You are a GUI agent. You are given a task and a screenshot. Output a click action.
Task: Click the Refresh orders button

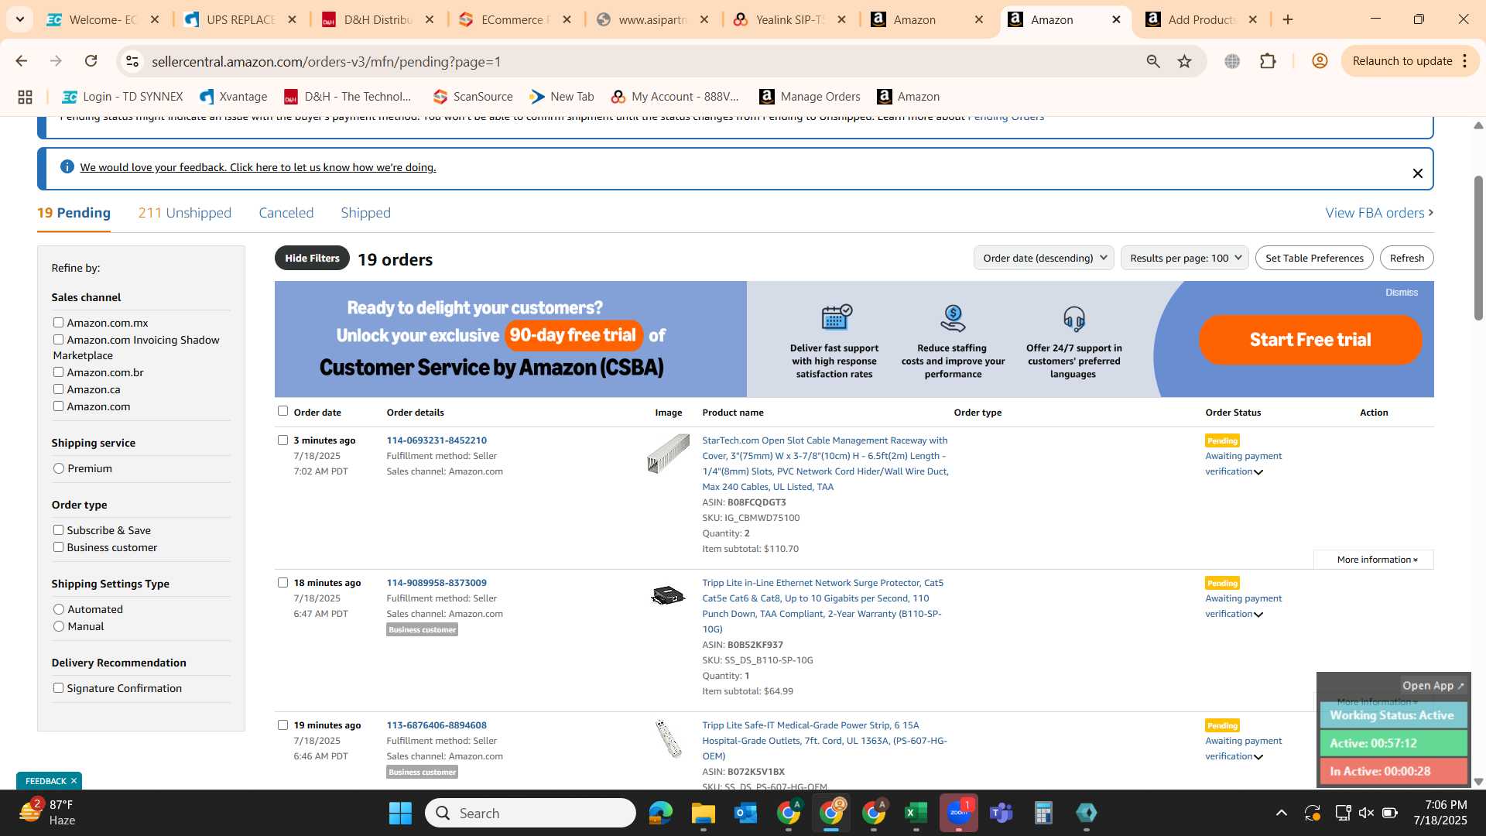(1406, 258)
